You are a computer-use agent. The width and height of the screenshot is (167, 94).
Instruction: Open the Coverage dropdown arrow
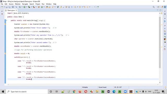pos(31,7)
